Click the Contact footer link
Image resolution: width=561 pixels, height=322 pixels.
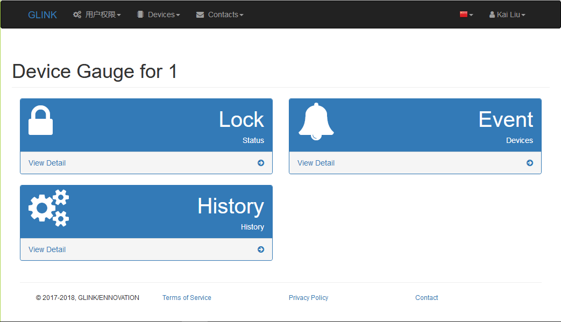(427, 298)
